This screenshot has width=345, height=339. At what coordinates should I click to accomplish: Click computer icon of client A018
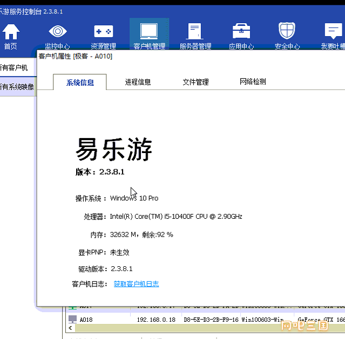coord(72,319)
